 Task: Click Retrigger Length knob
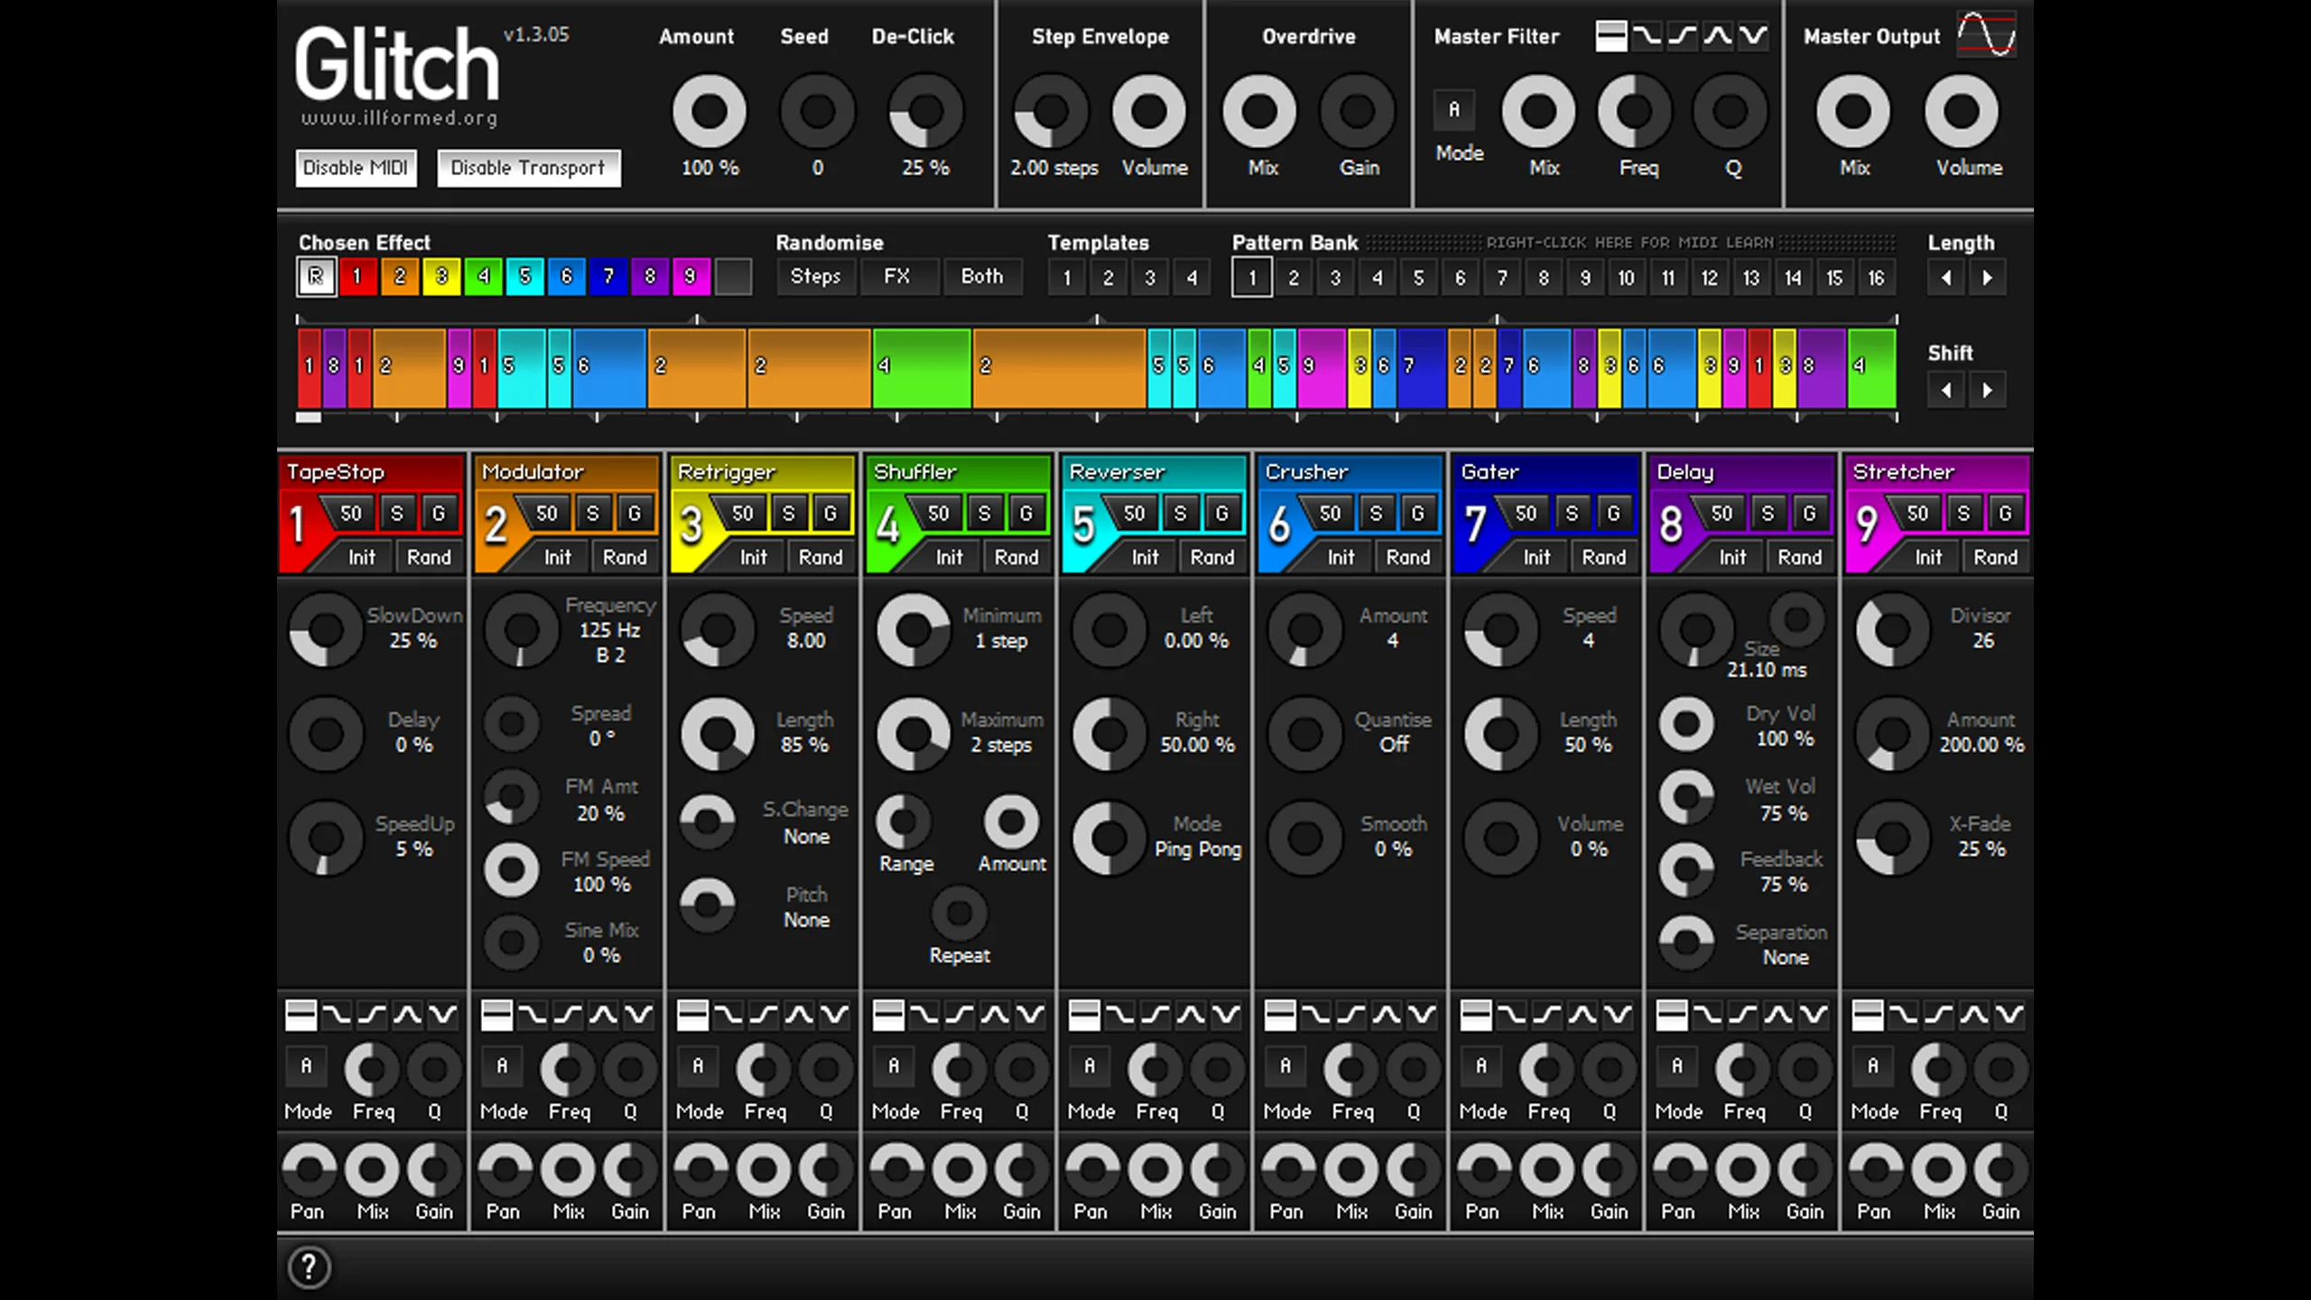pos(718,733)
